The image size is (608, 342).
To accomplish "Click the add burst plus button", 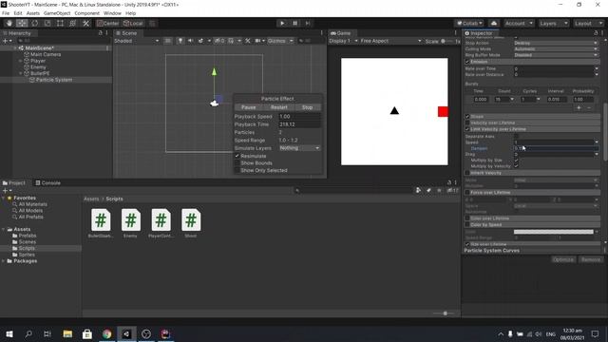I will click(579, 107).
